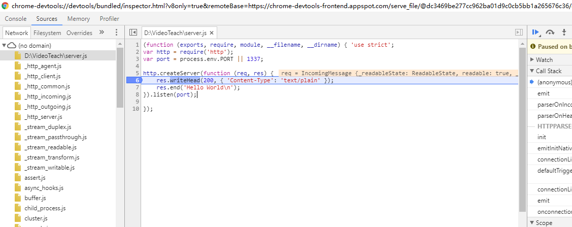Switch to the Console tab
The width and height of the screenshot is (572, 227).
16,19
